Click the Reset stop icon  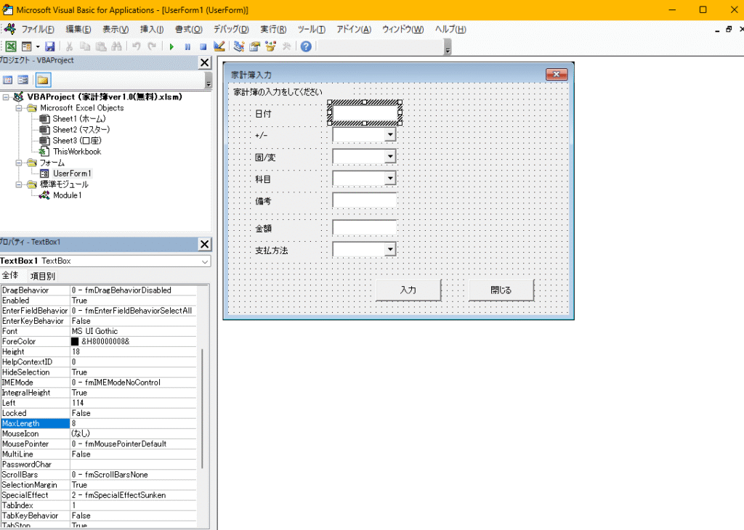(203, 46)
